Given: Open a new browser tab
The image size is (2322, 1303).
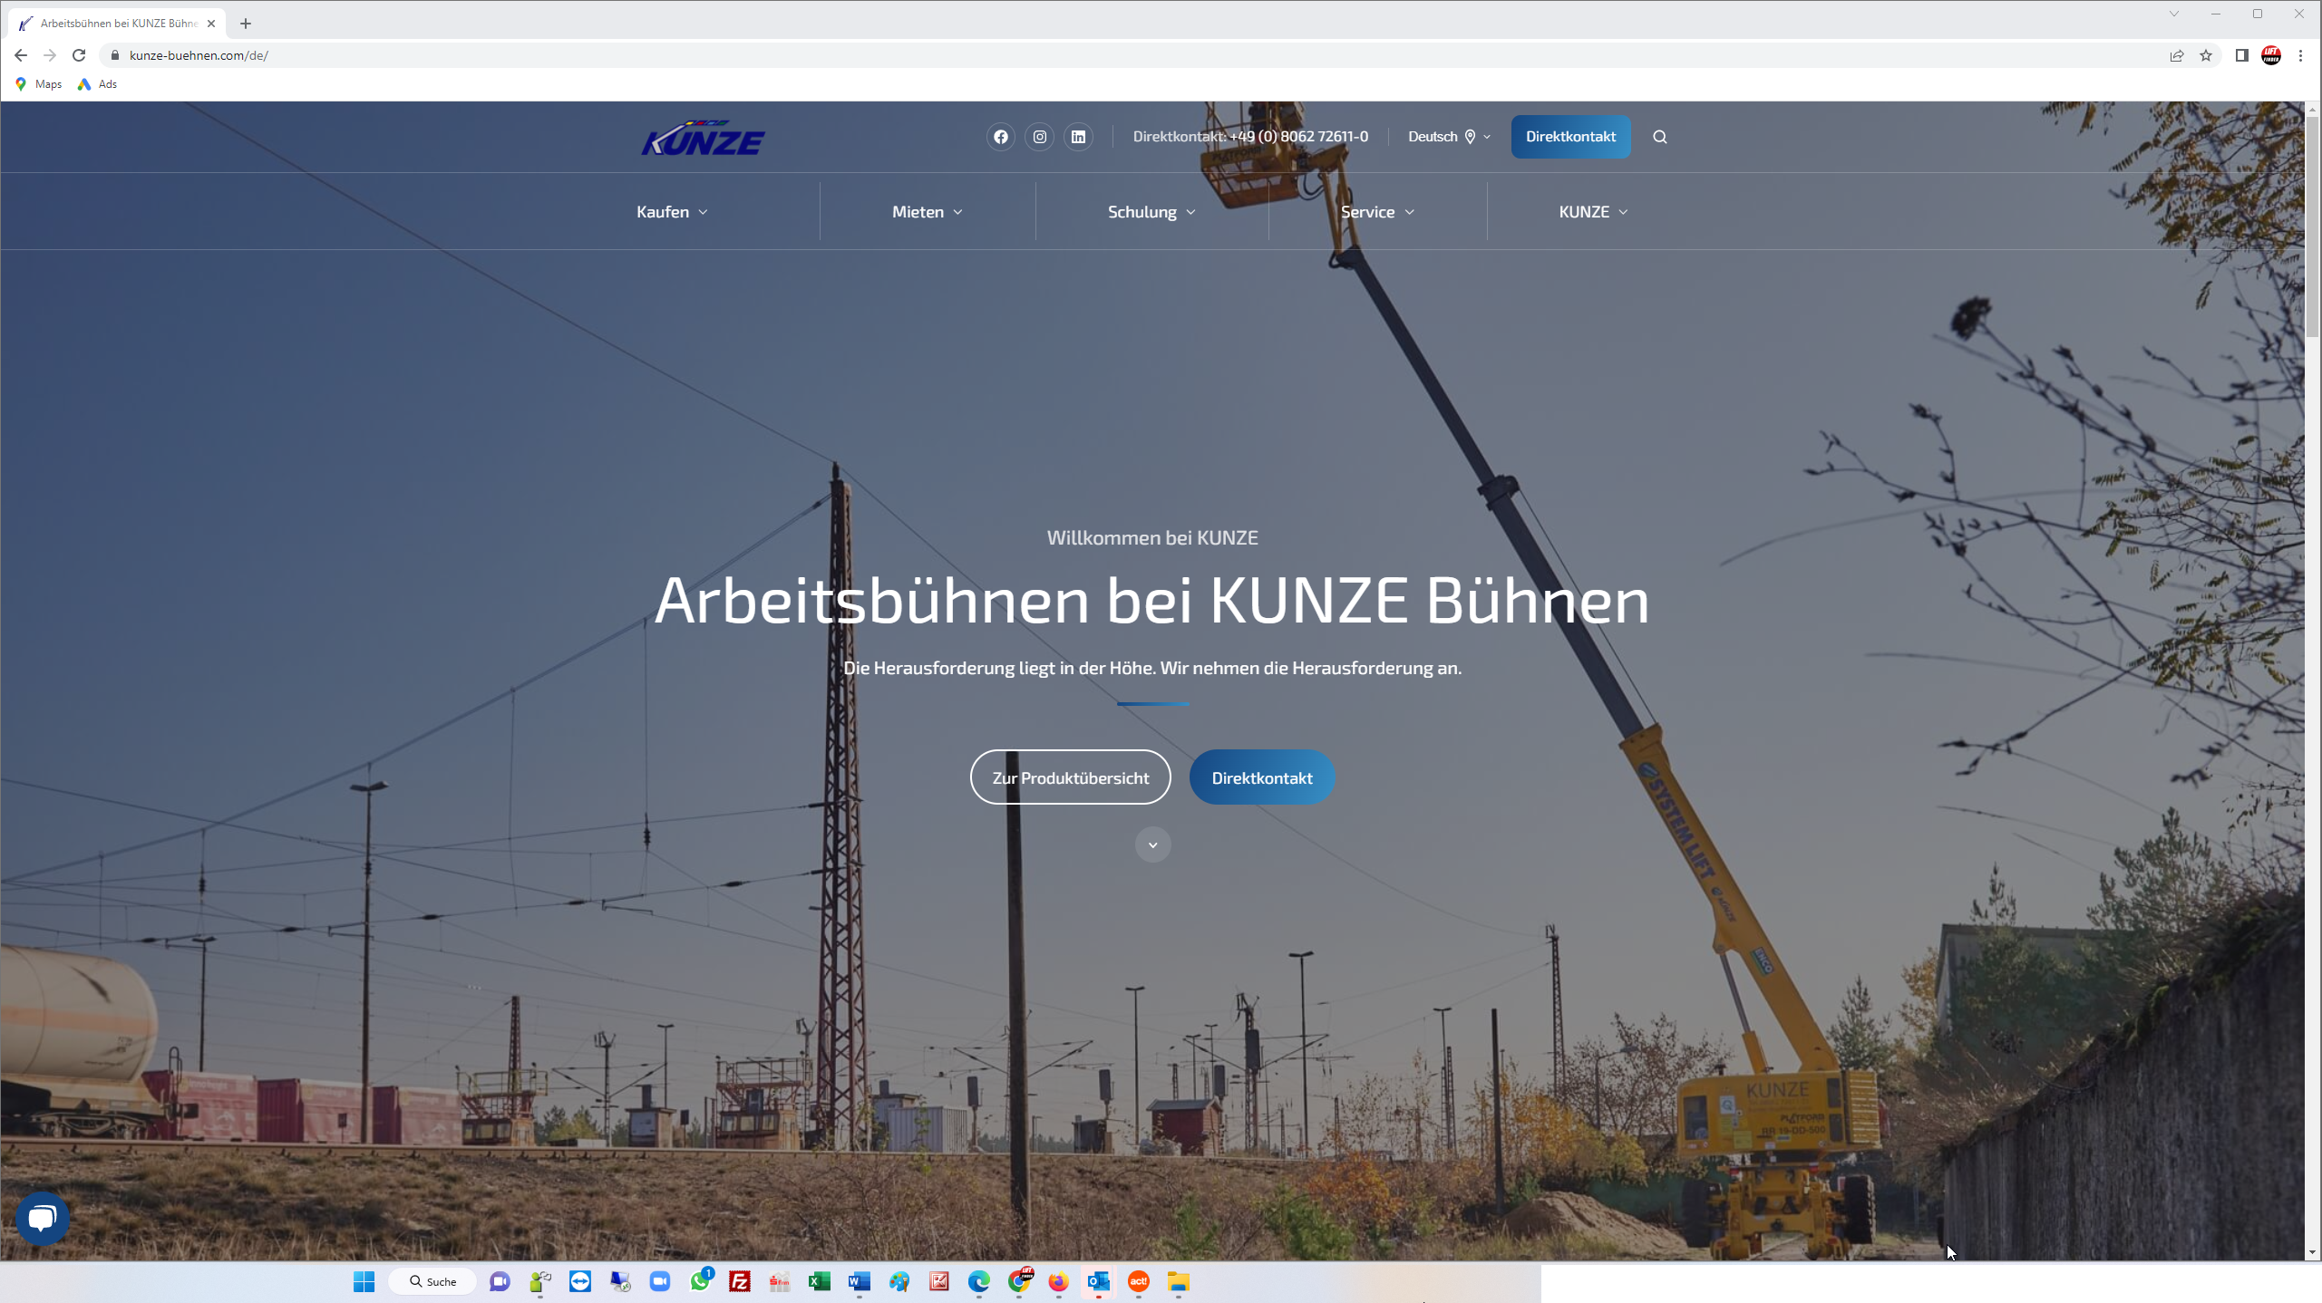Looking at the screenshot, I should click(245, 24).
